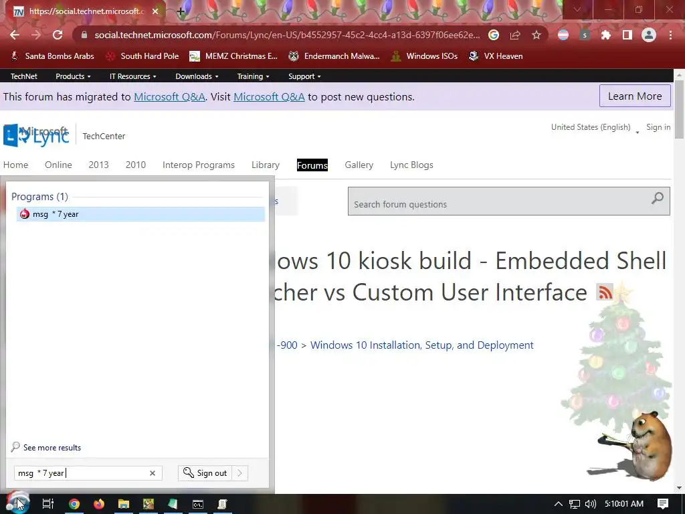685x514 pixels.
Task: Open Chrome side panel
Action: coord(627,35)
